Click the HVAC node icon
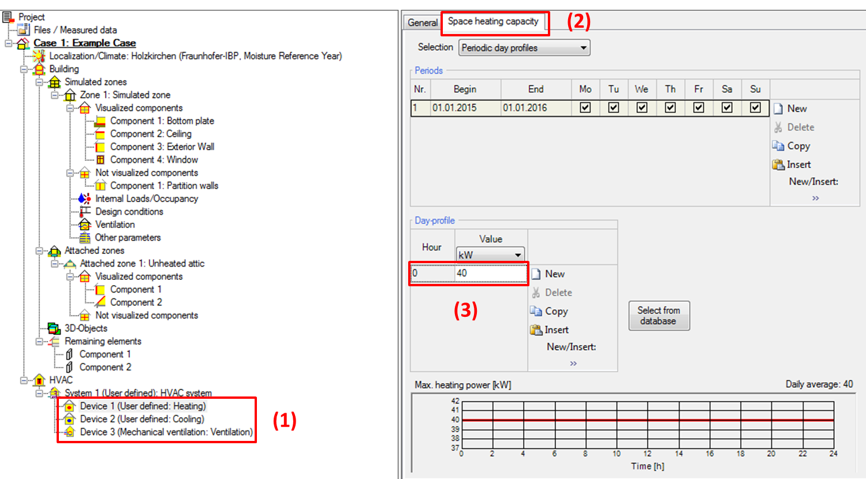Image resolution: width=866 pixels, height=479 pixels. (39, 380)
